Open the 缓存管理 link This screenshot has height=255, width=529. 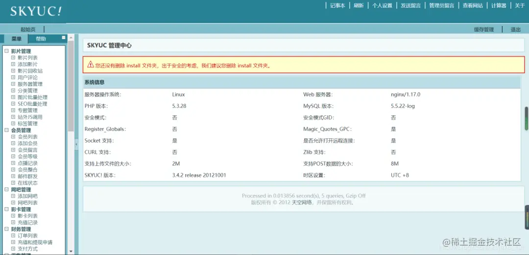tap(484, 30)
